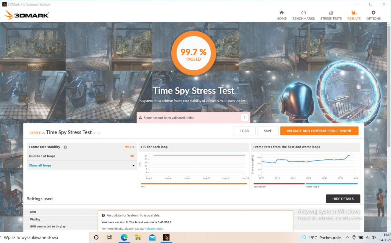Click the 3DMark taskbar icon
Screen dimensions: 391x243
tap(166, 237)
